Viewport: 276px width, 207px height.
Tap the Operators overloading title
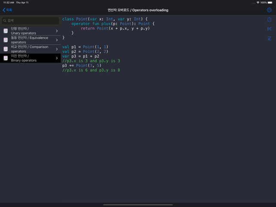[x=138, y=10]
